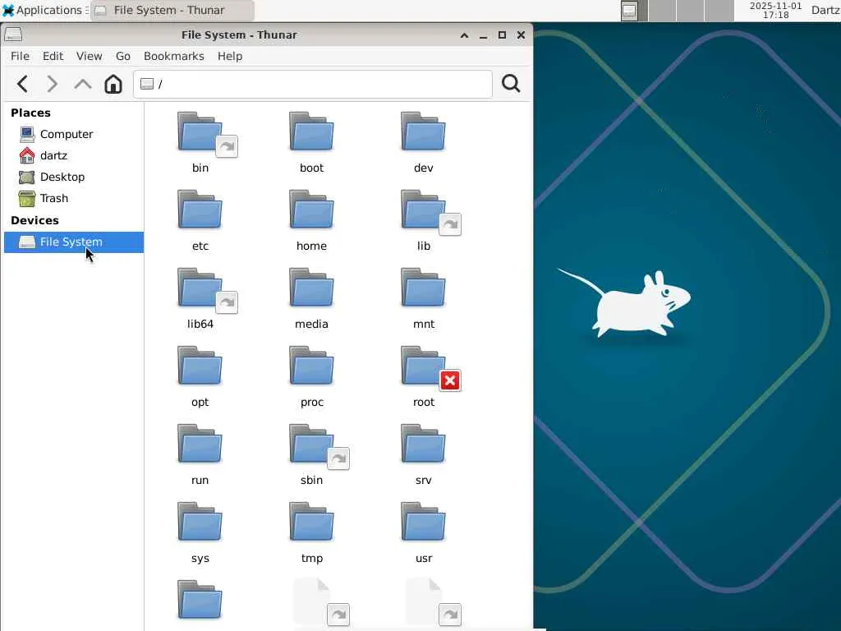Select the srv folder icon

tap(423, 444)
